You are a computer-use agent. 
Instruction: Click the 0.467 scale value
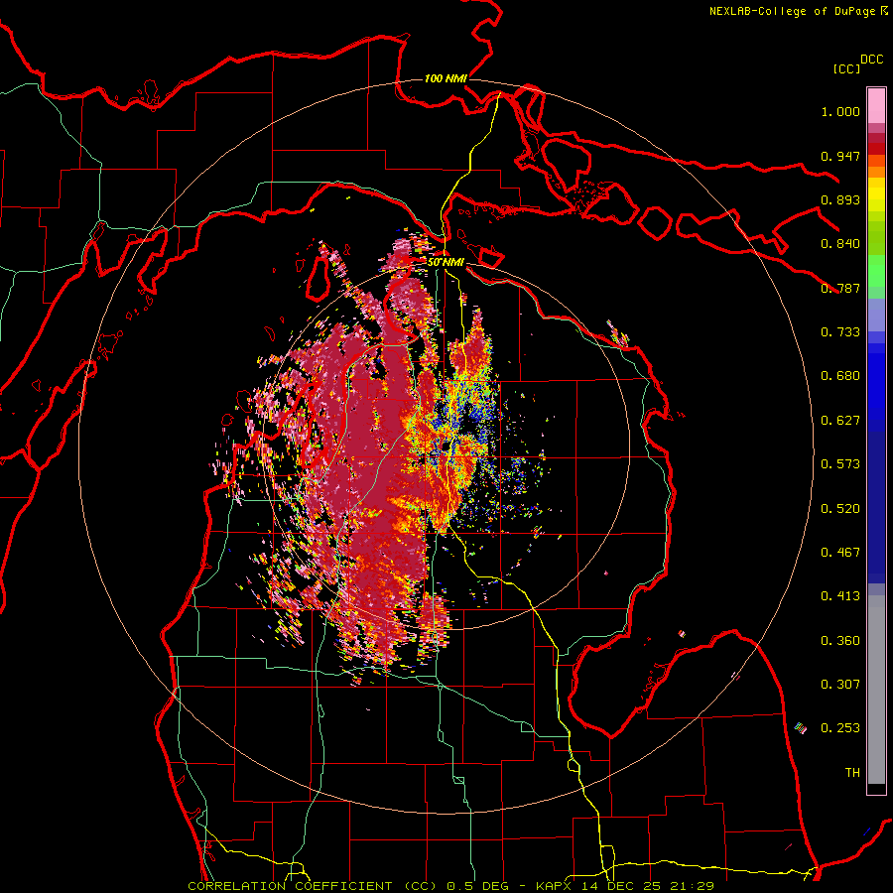pyautogui.click(x=840, y=553)
